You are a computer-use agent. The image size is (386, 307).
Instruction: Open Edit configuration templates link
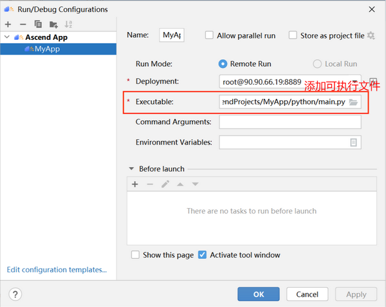click(x=57, y=270)
